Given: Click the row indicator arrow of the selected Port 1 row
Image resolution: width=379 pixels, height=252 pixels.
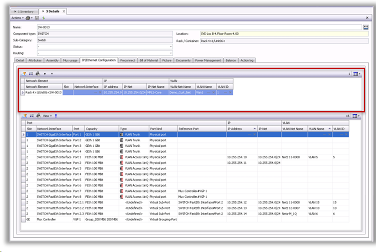Looking at the screenshot, I should 23,134.
